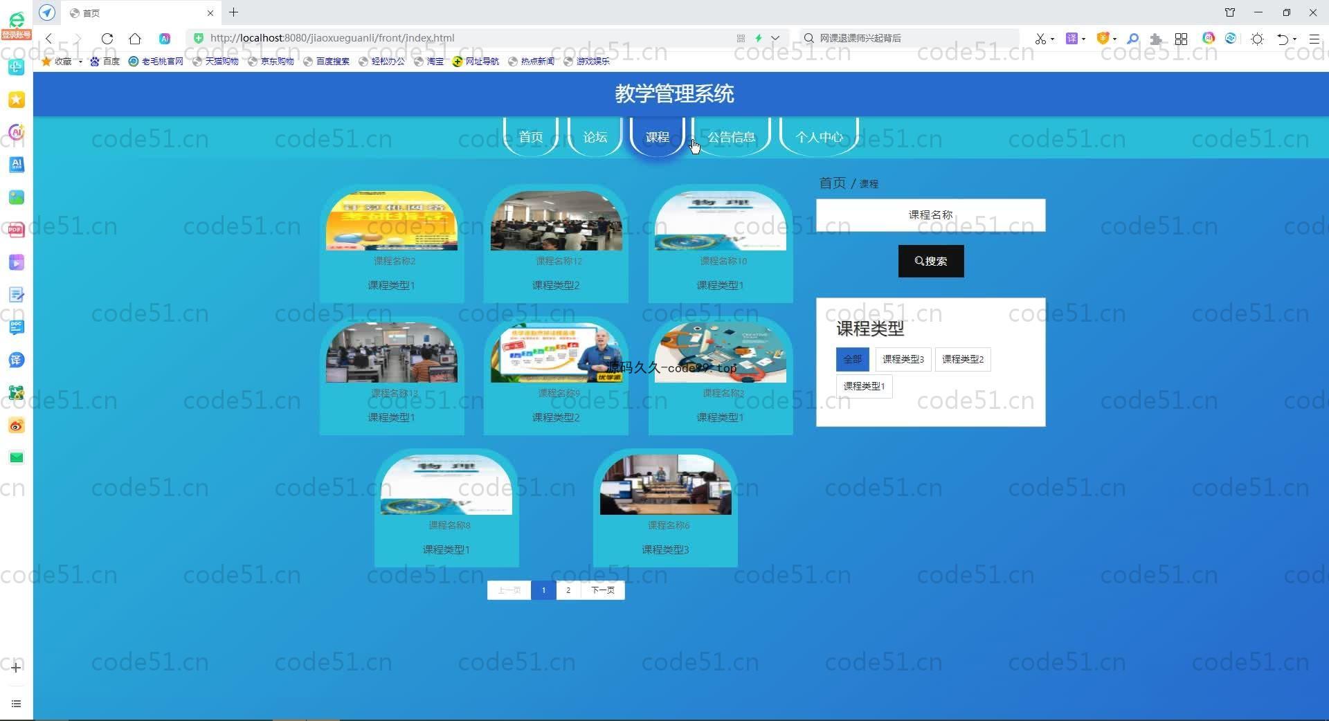
Task: Open the browser hamburger menu
Action: pyautogui.click(x=1314, y=39)
